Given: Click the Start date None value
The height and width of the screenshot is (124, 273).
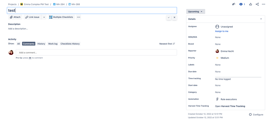Looking at the screenshot, I should click(218, 85).
